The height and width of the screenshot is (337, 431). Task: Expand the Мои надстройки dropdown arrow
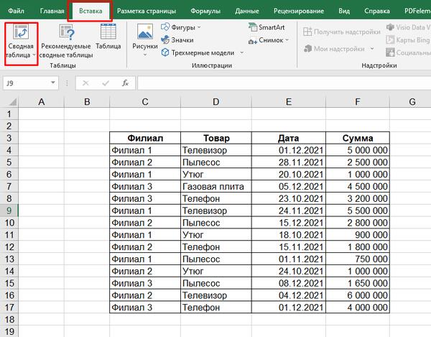click(372, 49)
